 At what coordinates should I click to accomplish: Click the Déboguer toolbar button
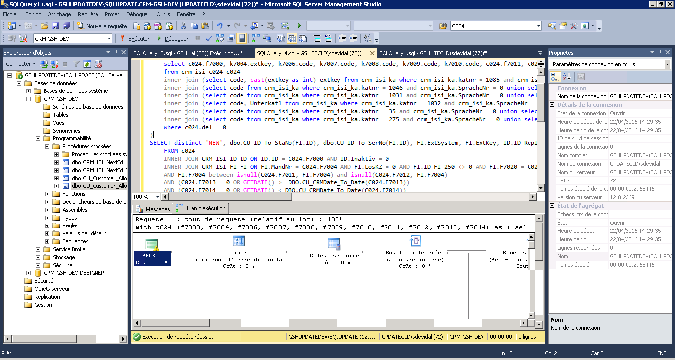pyautogui.click(x=172, y=38)
